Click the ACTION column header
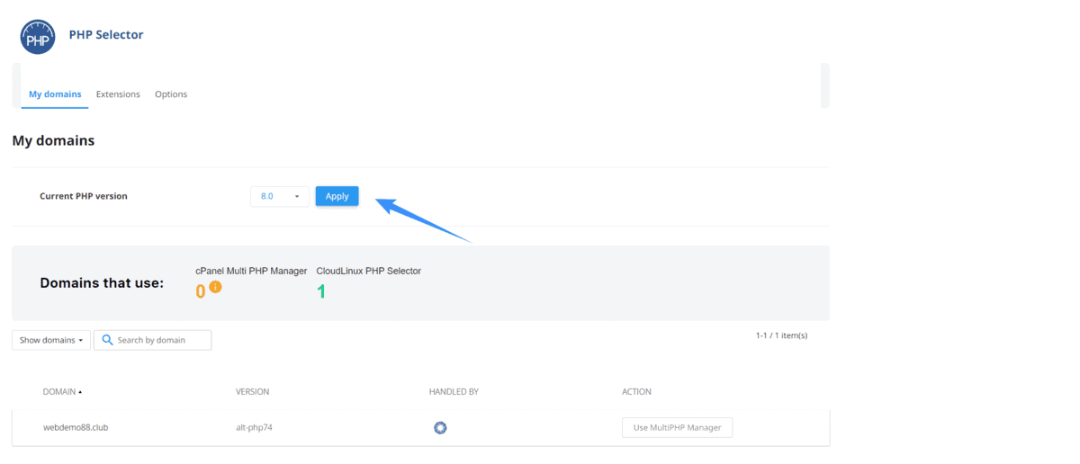1080x464 pixels. pyautogui.click(x=636, y=392)
